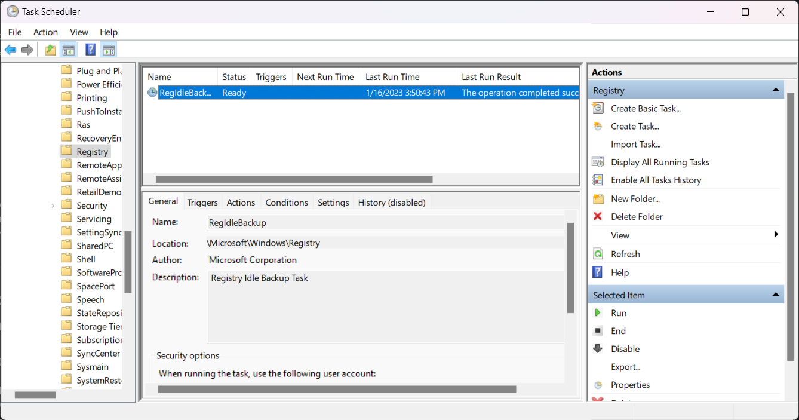
Task: Sort by the Last Run Result column header
Action: click(x=518, y=77)
